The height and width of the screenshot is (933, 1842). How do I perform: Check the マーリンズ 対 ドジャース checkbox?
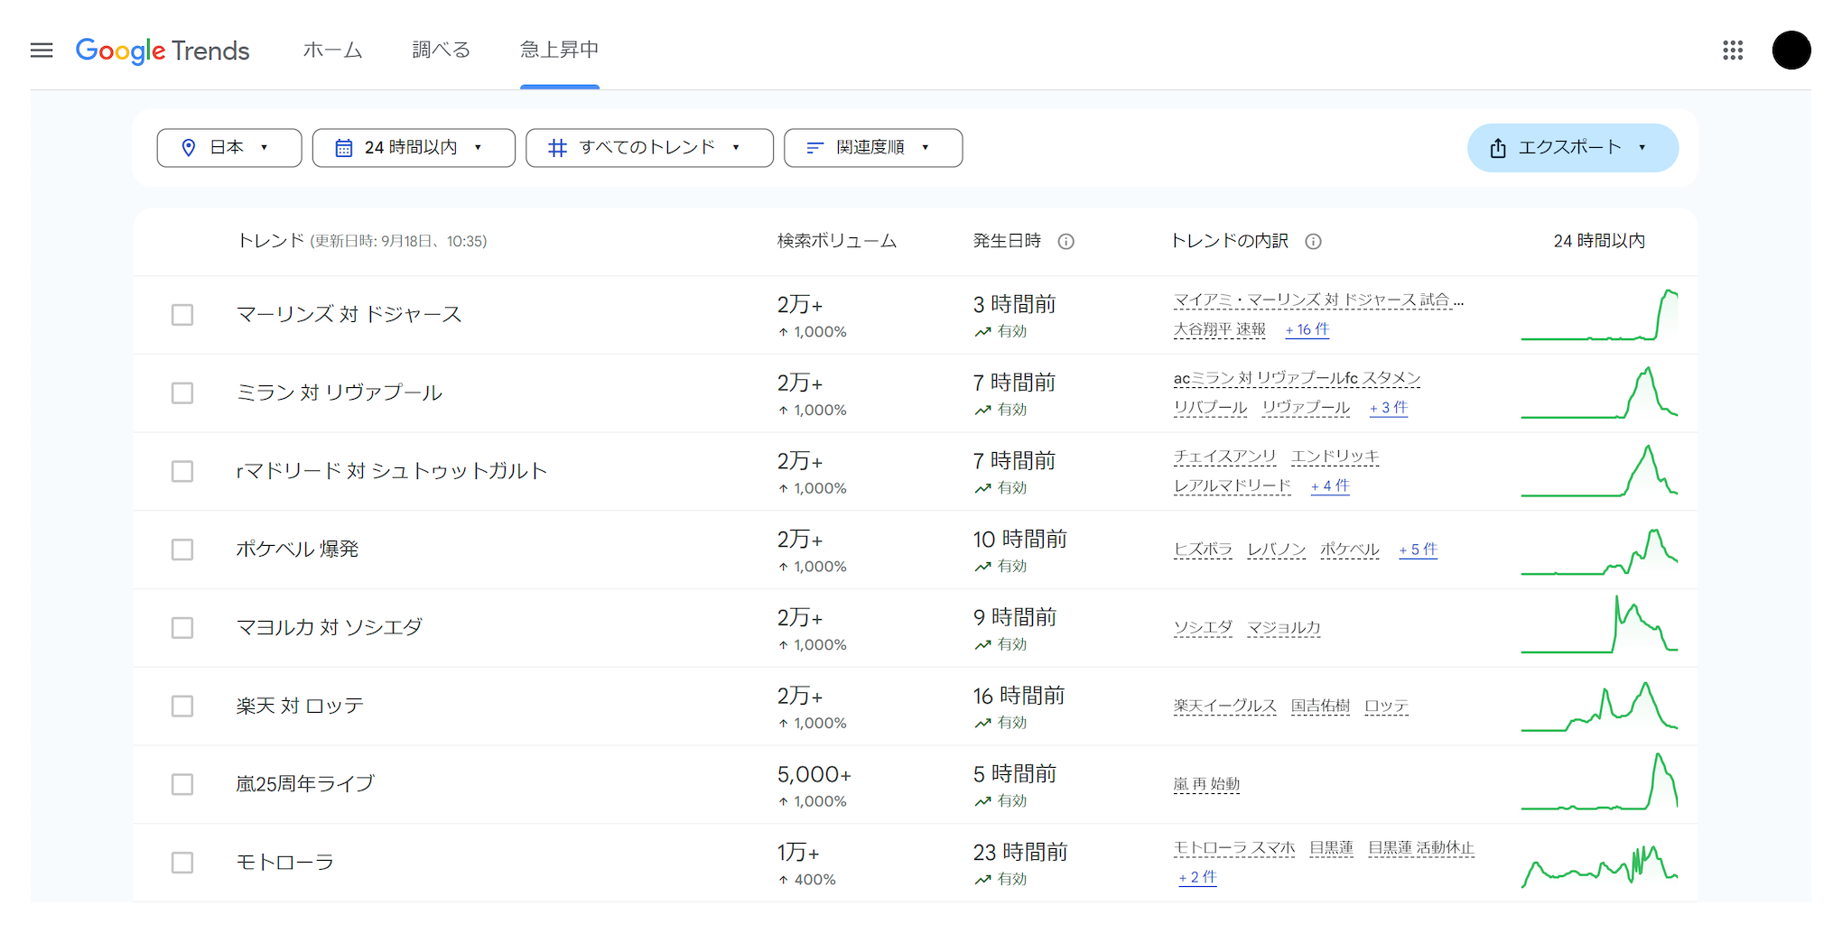click(182, 315)
